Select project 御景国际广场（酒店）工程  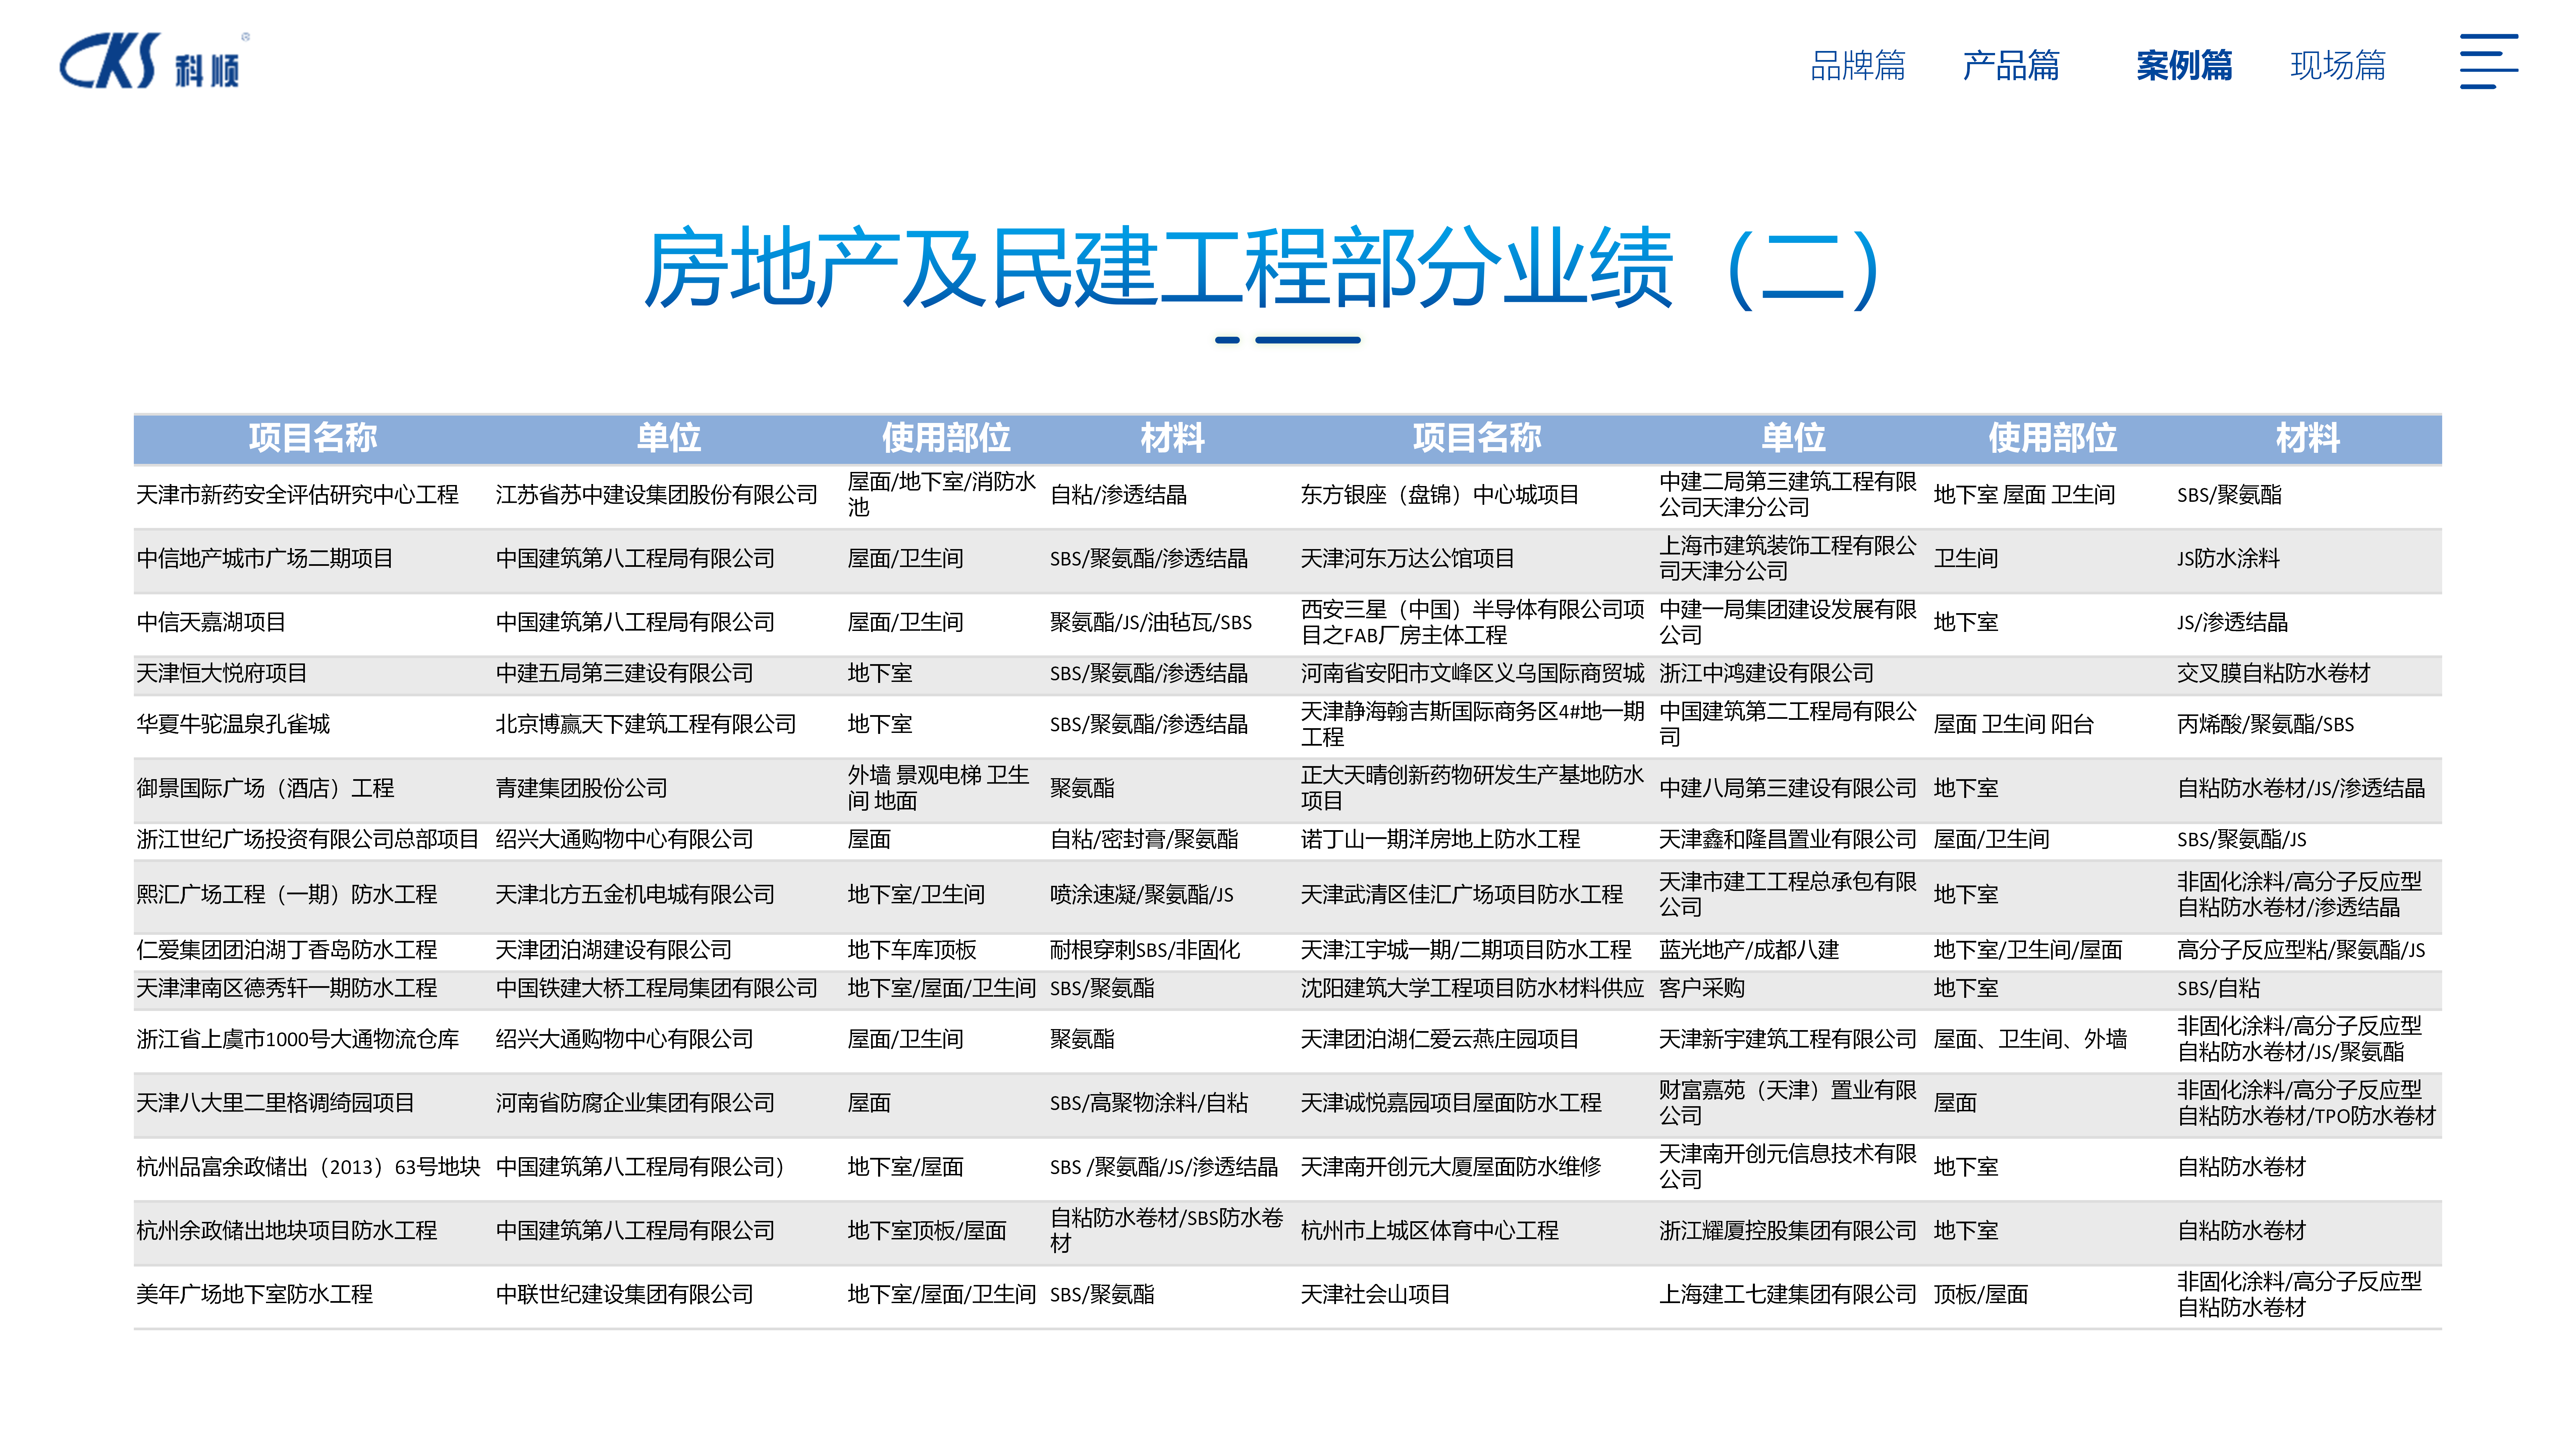[265, 789]
